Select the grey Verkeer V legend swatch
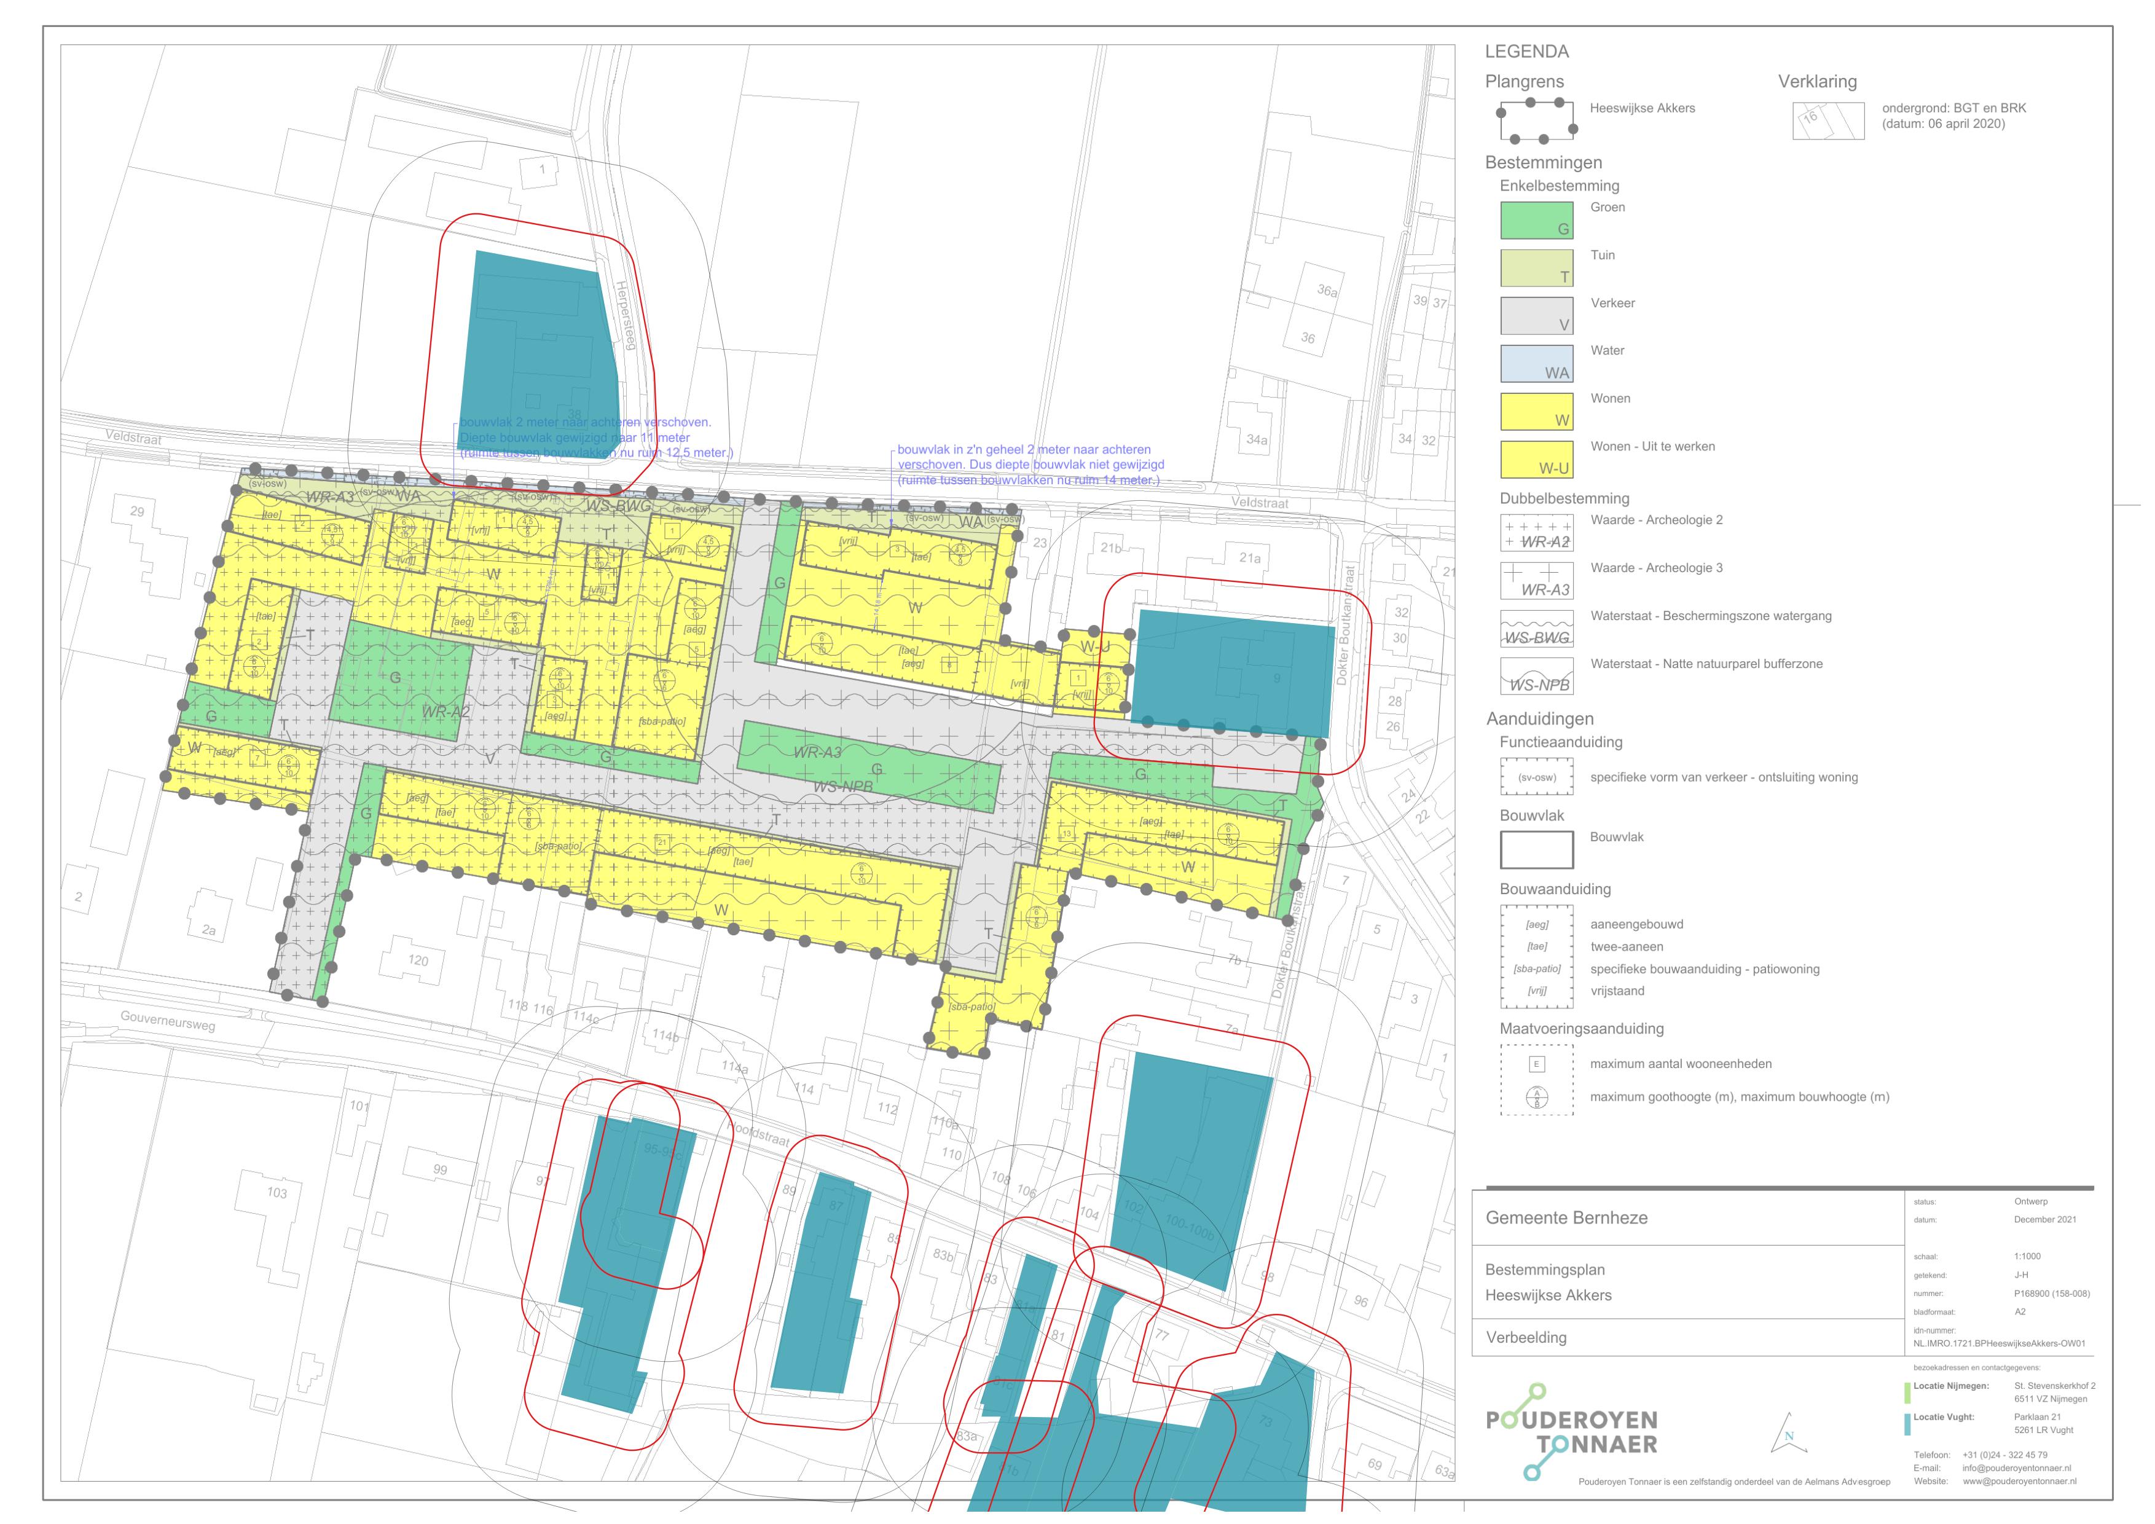 [1536, 316]
